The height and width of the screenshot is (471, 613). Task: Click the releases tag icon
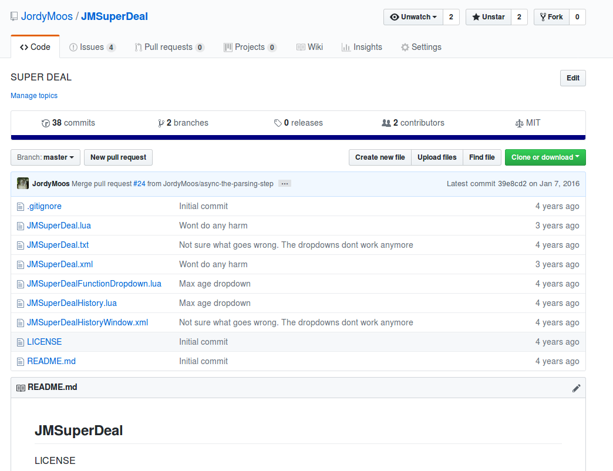tap(278, 123)
